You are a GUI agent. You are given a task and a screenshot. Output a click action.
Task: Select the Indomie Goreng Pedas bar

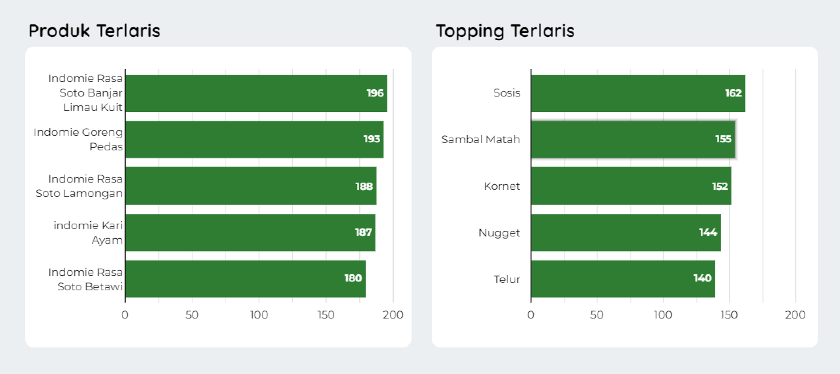(x=254, y=139)
